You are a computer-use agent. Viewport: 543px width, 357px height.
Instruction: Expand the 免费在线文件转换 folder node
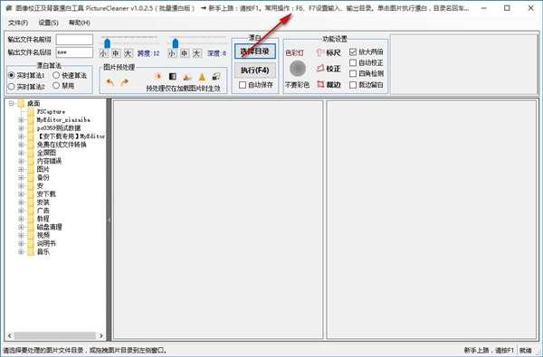pos(21,145)
